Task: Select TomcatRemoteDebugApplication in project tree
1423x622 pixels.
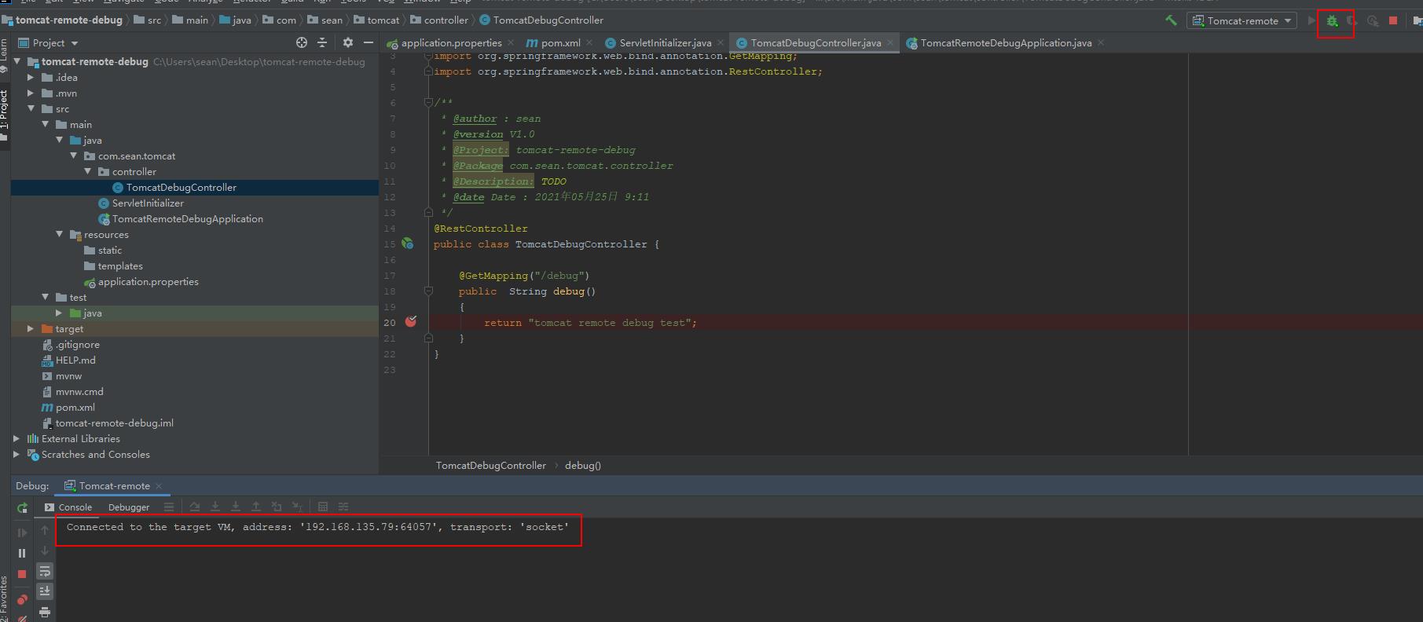Action: coord(187,219)
